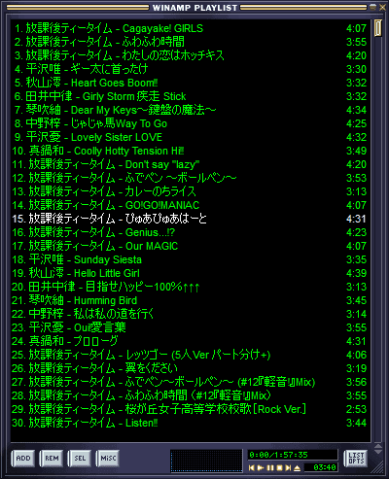Click the WINAMP PLAYLIST title bar text
Viewport: 389px width, 479px height.
(x=194, y=8)
